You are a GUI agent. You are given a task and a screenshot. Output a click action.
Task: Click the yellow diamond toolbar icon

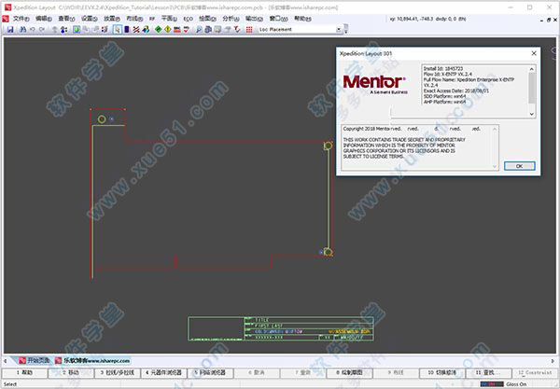click(x=168, y=29)
